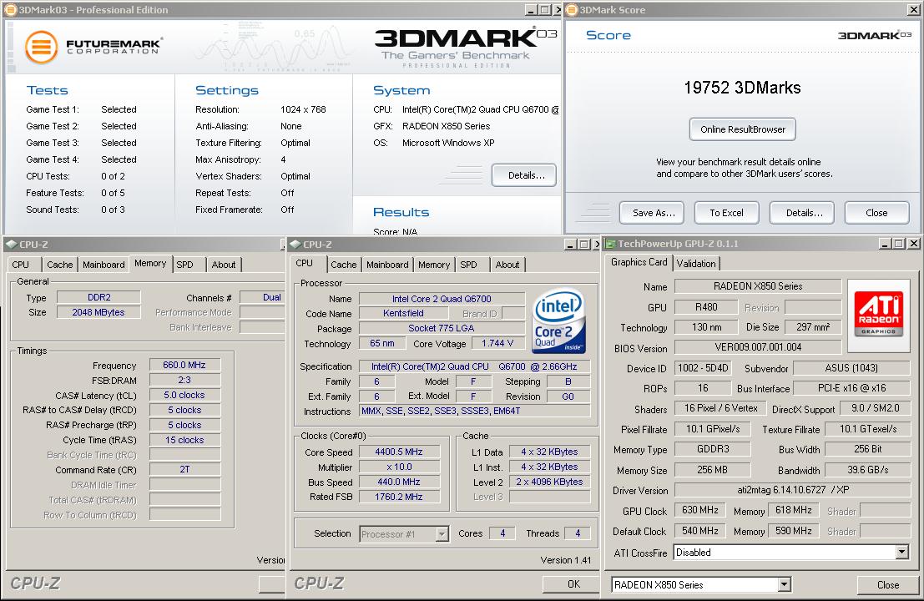Click the Intel Core 2 Quad logo
The image size is (924, 601).
[x=558, y=321]
